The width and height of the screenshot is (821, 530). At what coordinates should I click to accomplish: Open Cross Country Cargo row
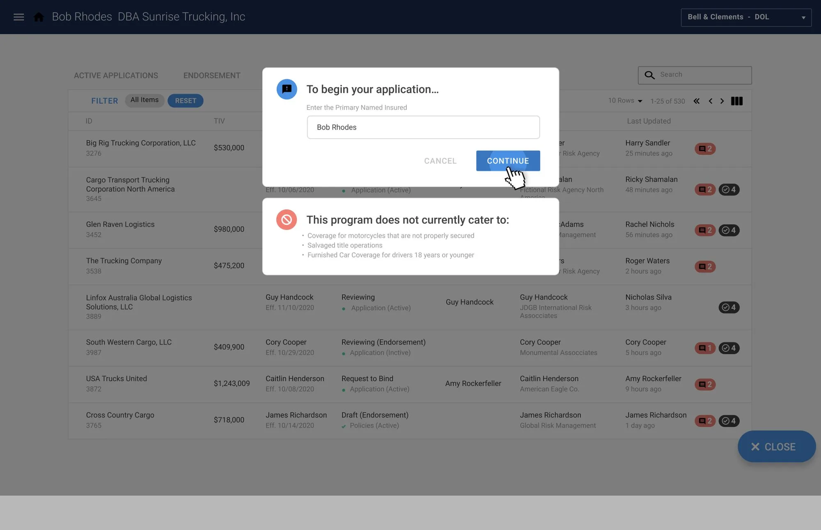[x=410, y=421]
